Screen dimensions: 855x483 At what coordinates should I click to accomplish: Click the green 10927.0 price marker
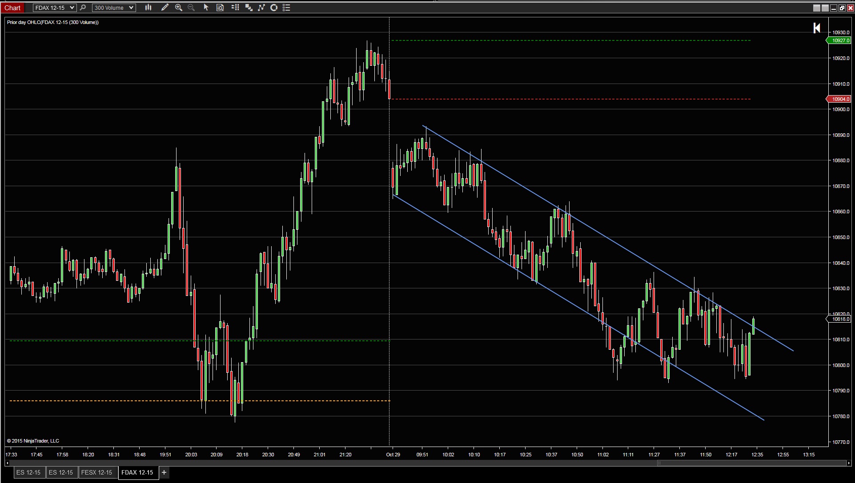pos(840,40)
